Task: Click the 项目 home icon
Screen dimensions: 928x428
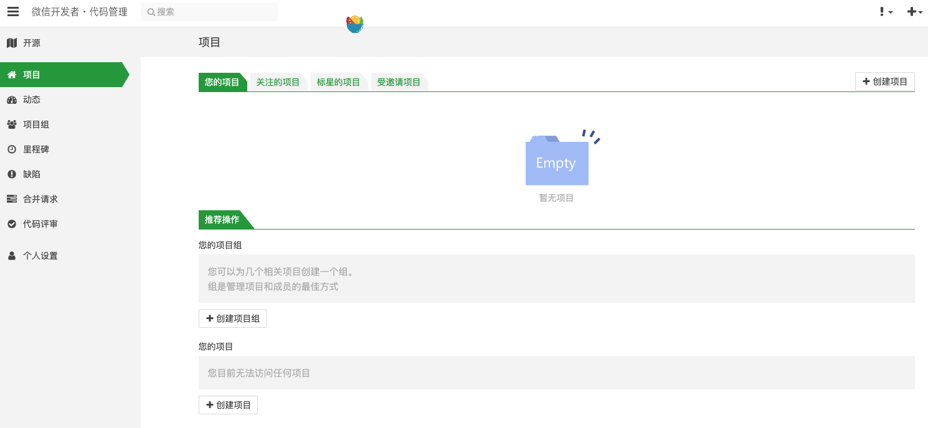Action: [12, 75]
